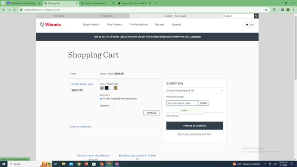Open the Chrome three-dot menu

(293, 10)
